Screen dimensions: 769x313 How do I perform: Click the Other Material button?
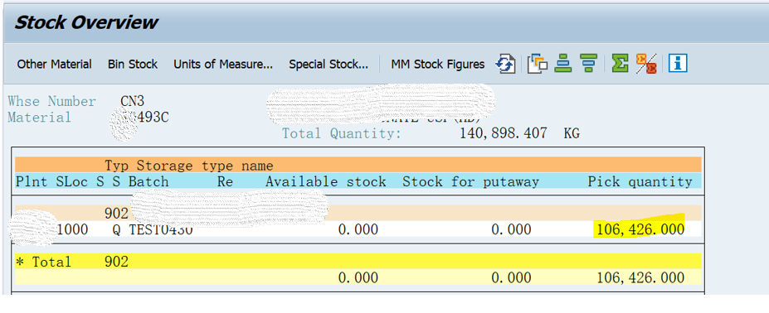pyautogui.click(x=54, y=64)
